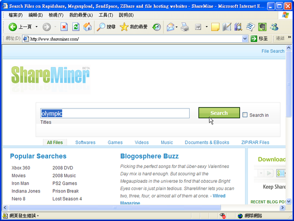The image size is (294, 221).
Task: Switch to the Softwares tab
Action: point(85,142)
